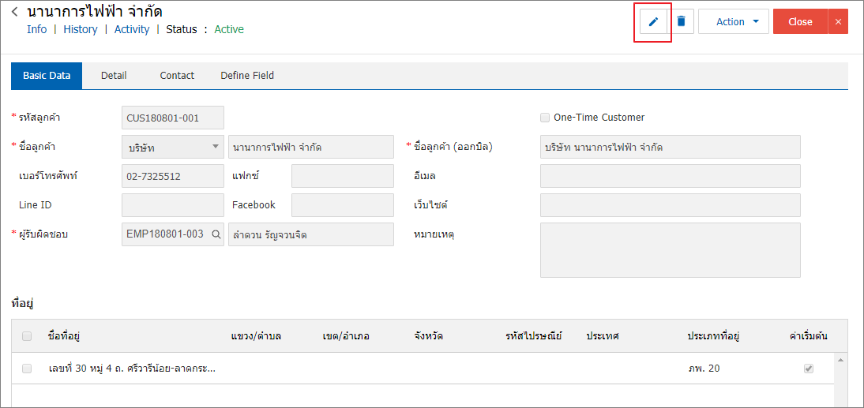This screenshot has width=864, height=408.
Task: Click the X icon beside Close
Action: 838,21
